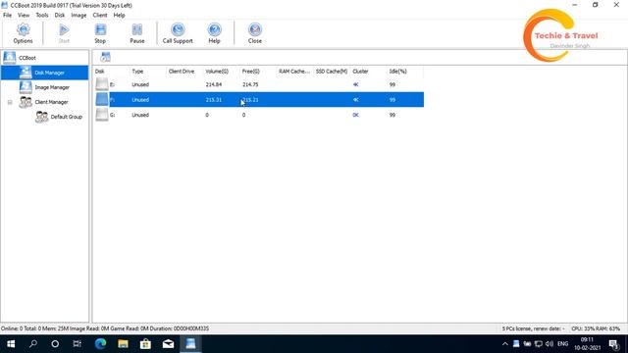628x353 pixels.
Task: Sort by the SSD Cache(M) column header
Action: tap(332, 72)
